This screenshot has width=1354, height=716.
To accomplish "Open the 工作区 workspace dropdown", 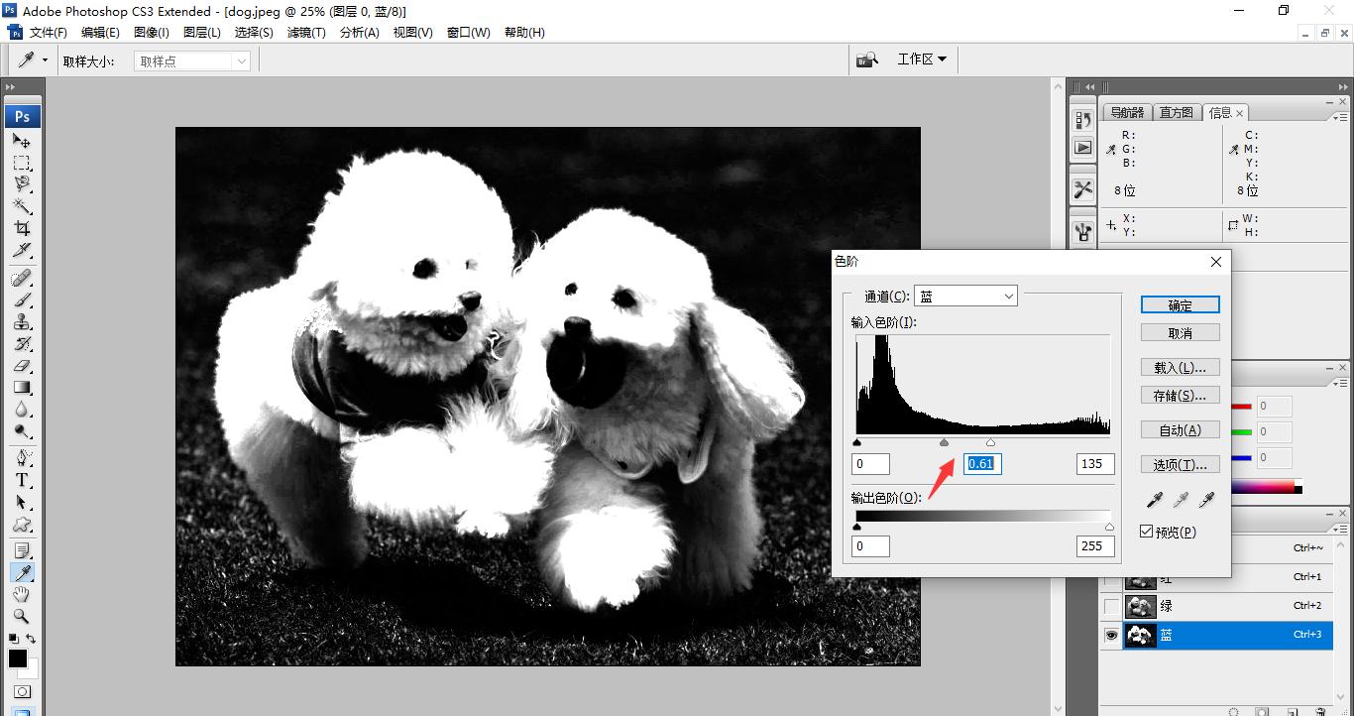I will click(x=921, y=59).
